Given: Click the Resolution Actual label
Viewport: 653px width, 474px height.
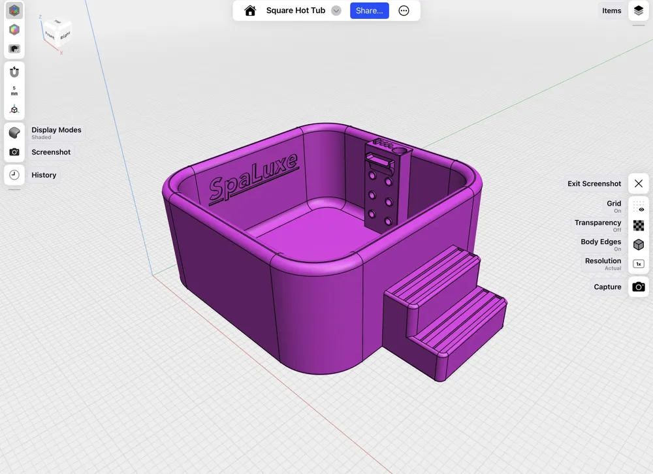Looking at the screenshot, I should click(x=603, y=264).
